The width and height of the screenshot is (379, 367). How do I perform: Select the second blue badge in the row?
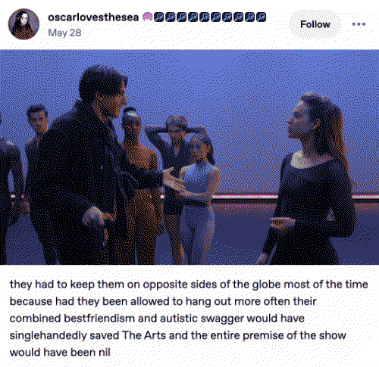[x=171, y=17]
